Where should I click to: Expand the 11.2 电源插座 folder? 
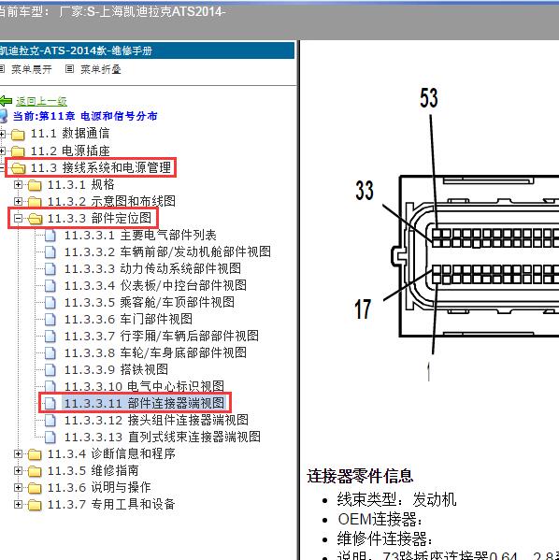[x=2, y=151]
